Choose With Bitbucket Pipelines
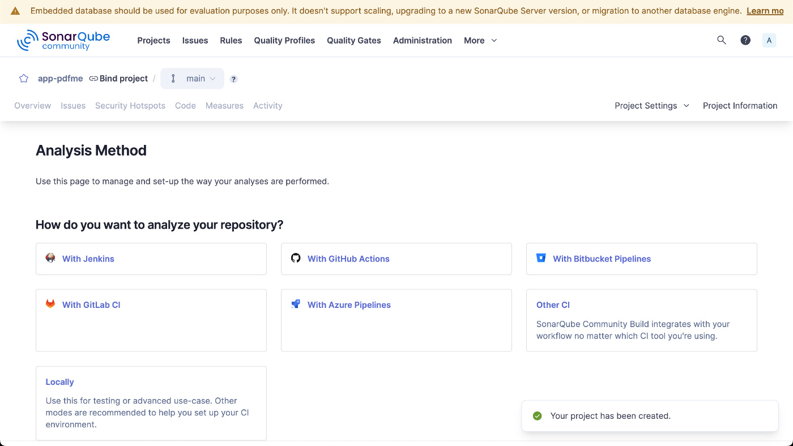793x446 pixels. pos(642,259)
